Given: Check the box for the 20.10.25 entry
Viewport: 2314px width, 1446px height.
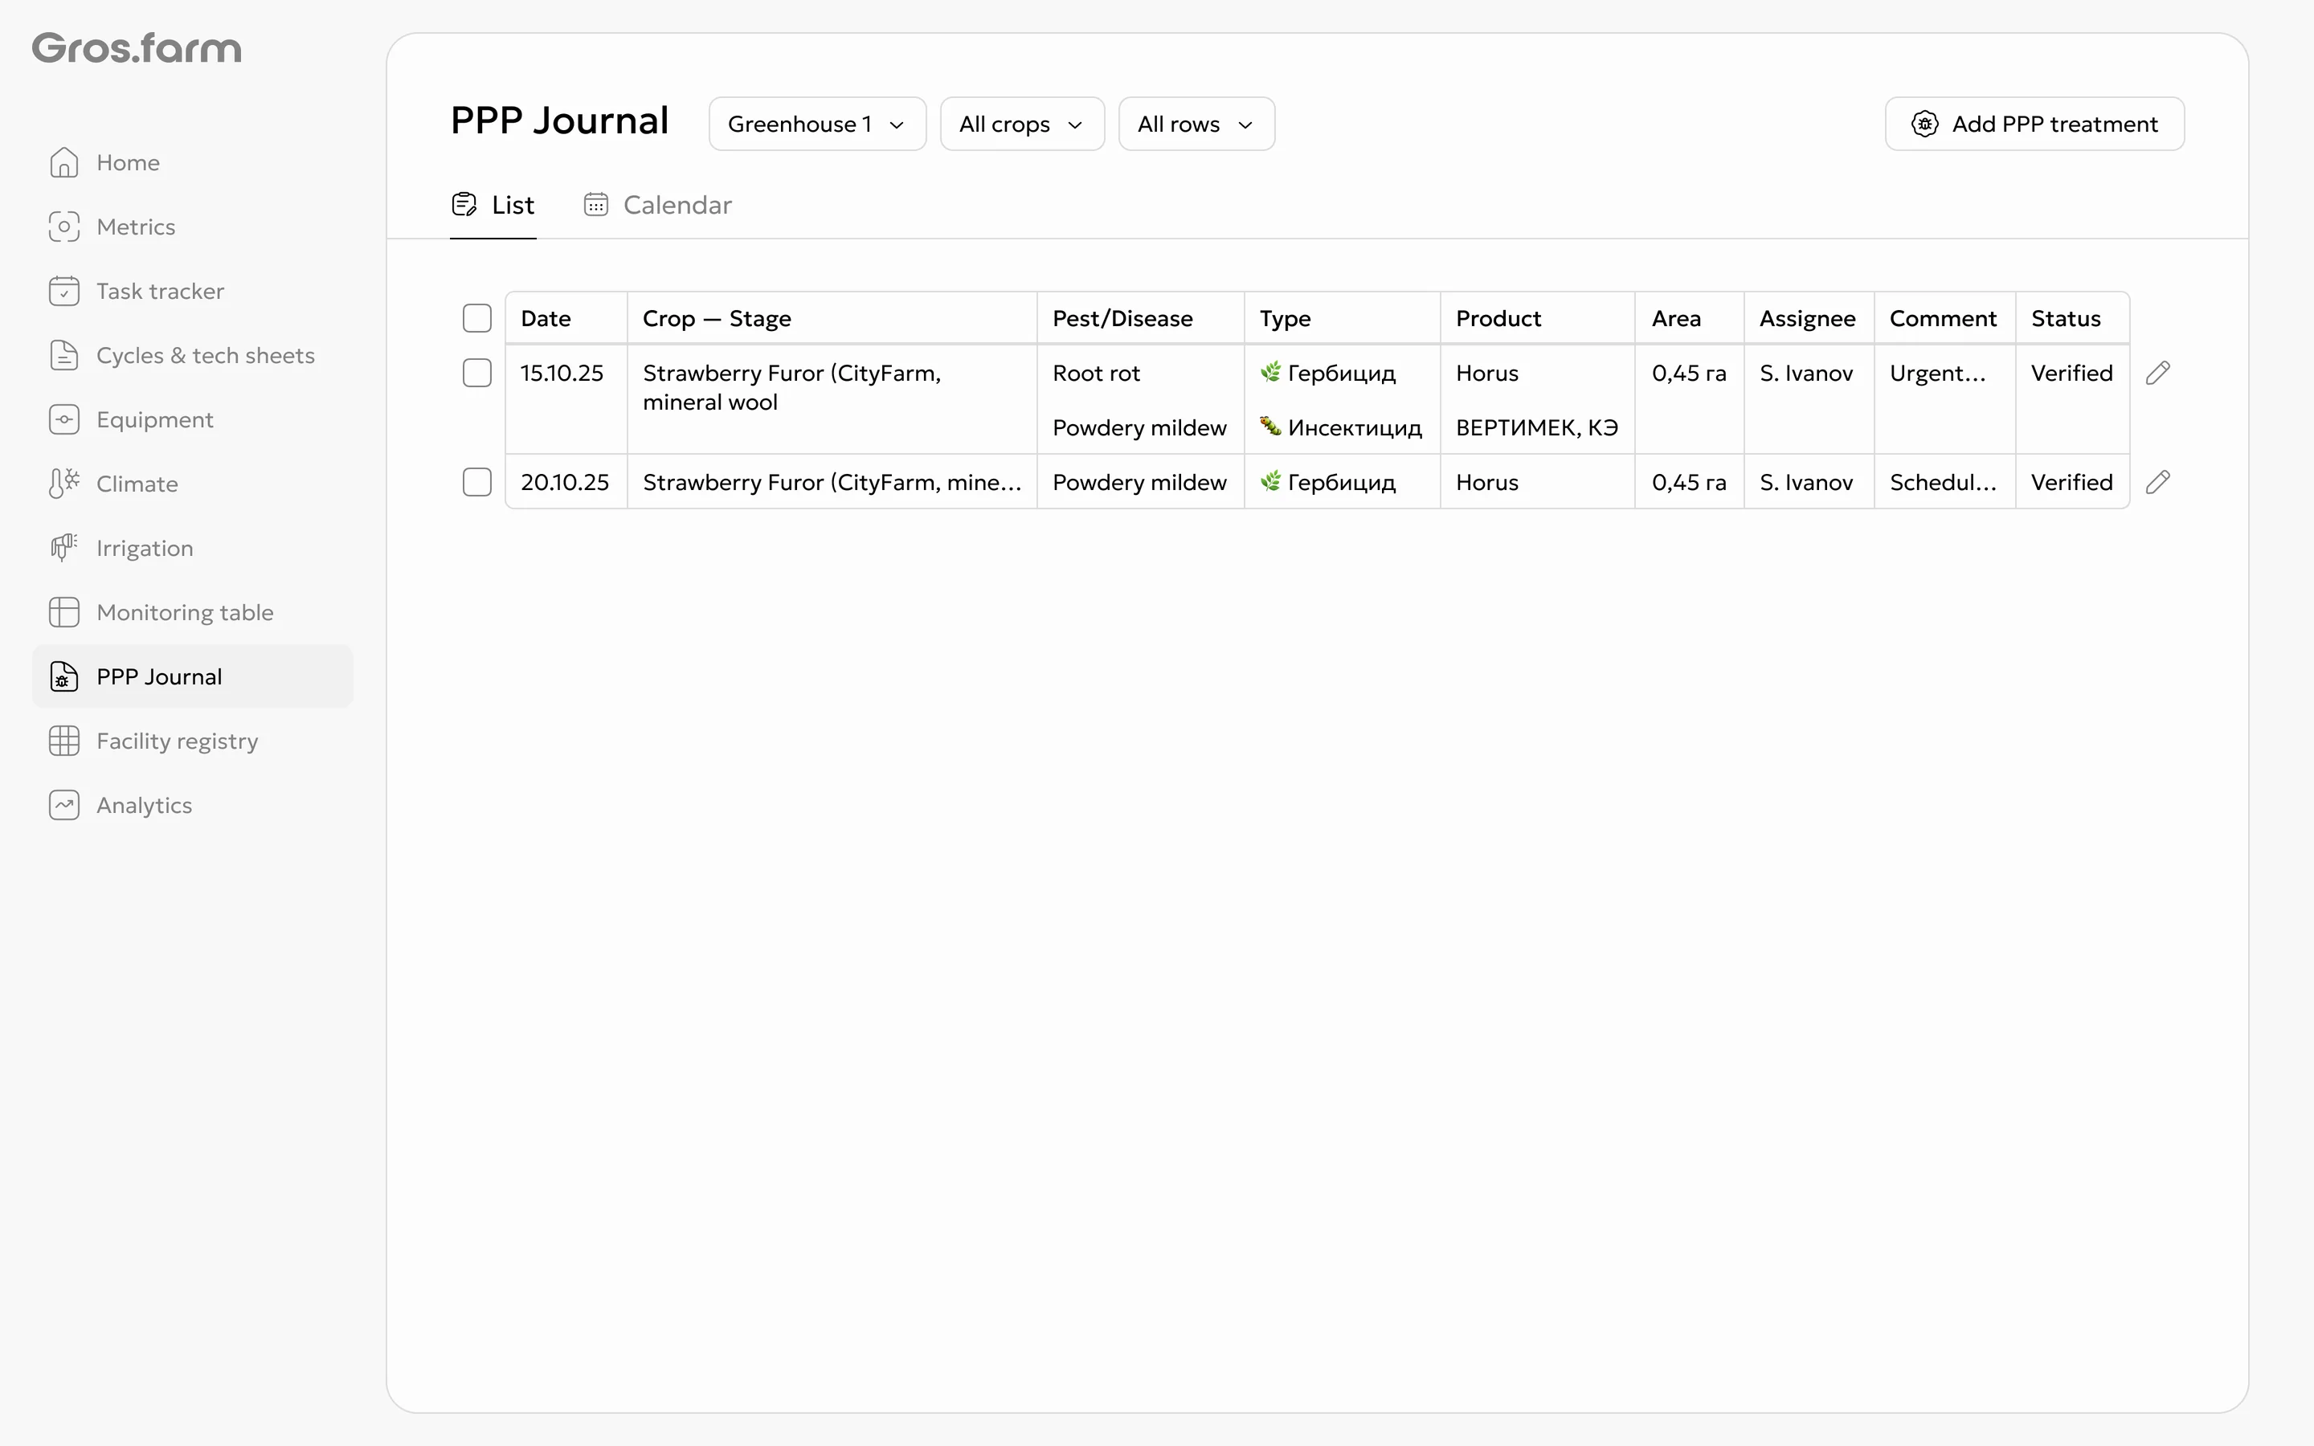Looking at the screenshot, I should click(477, 482).
